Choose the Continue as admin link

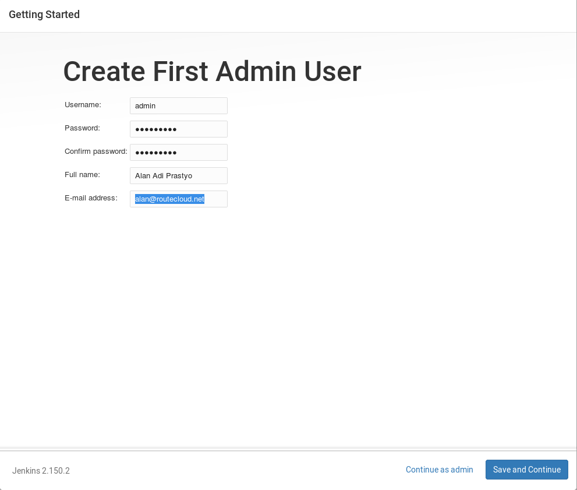440,470
